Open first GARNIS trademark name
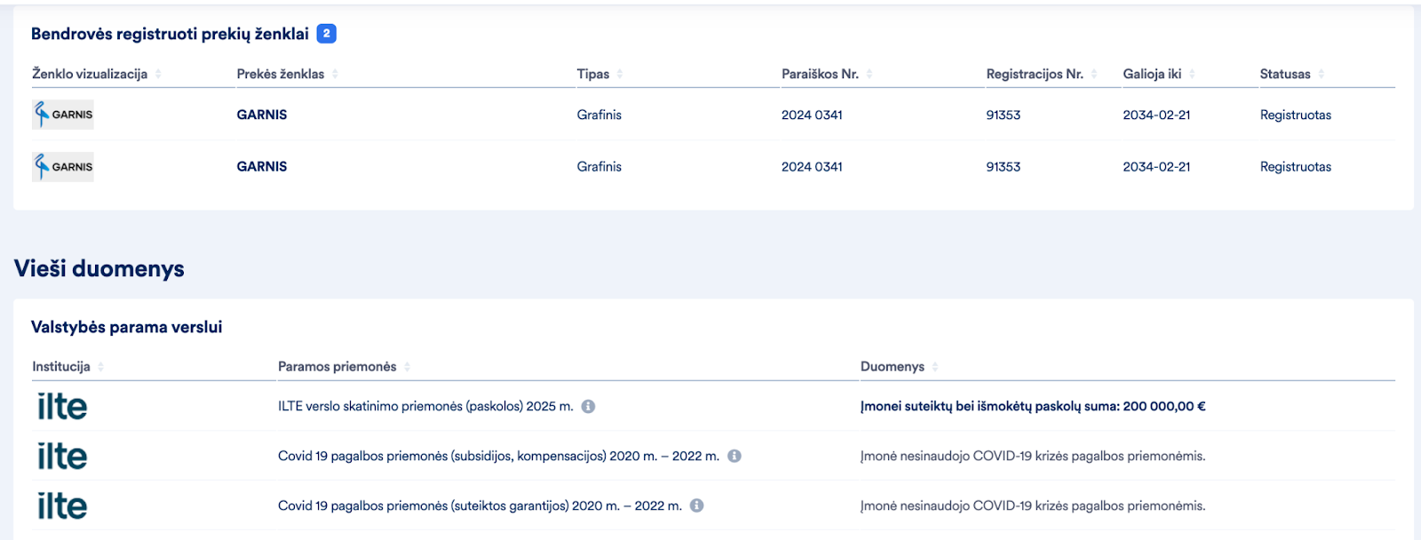This screenshot has width=1421, height=540. 262,115
